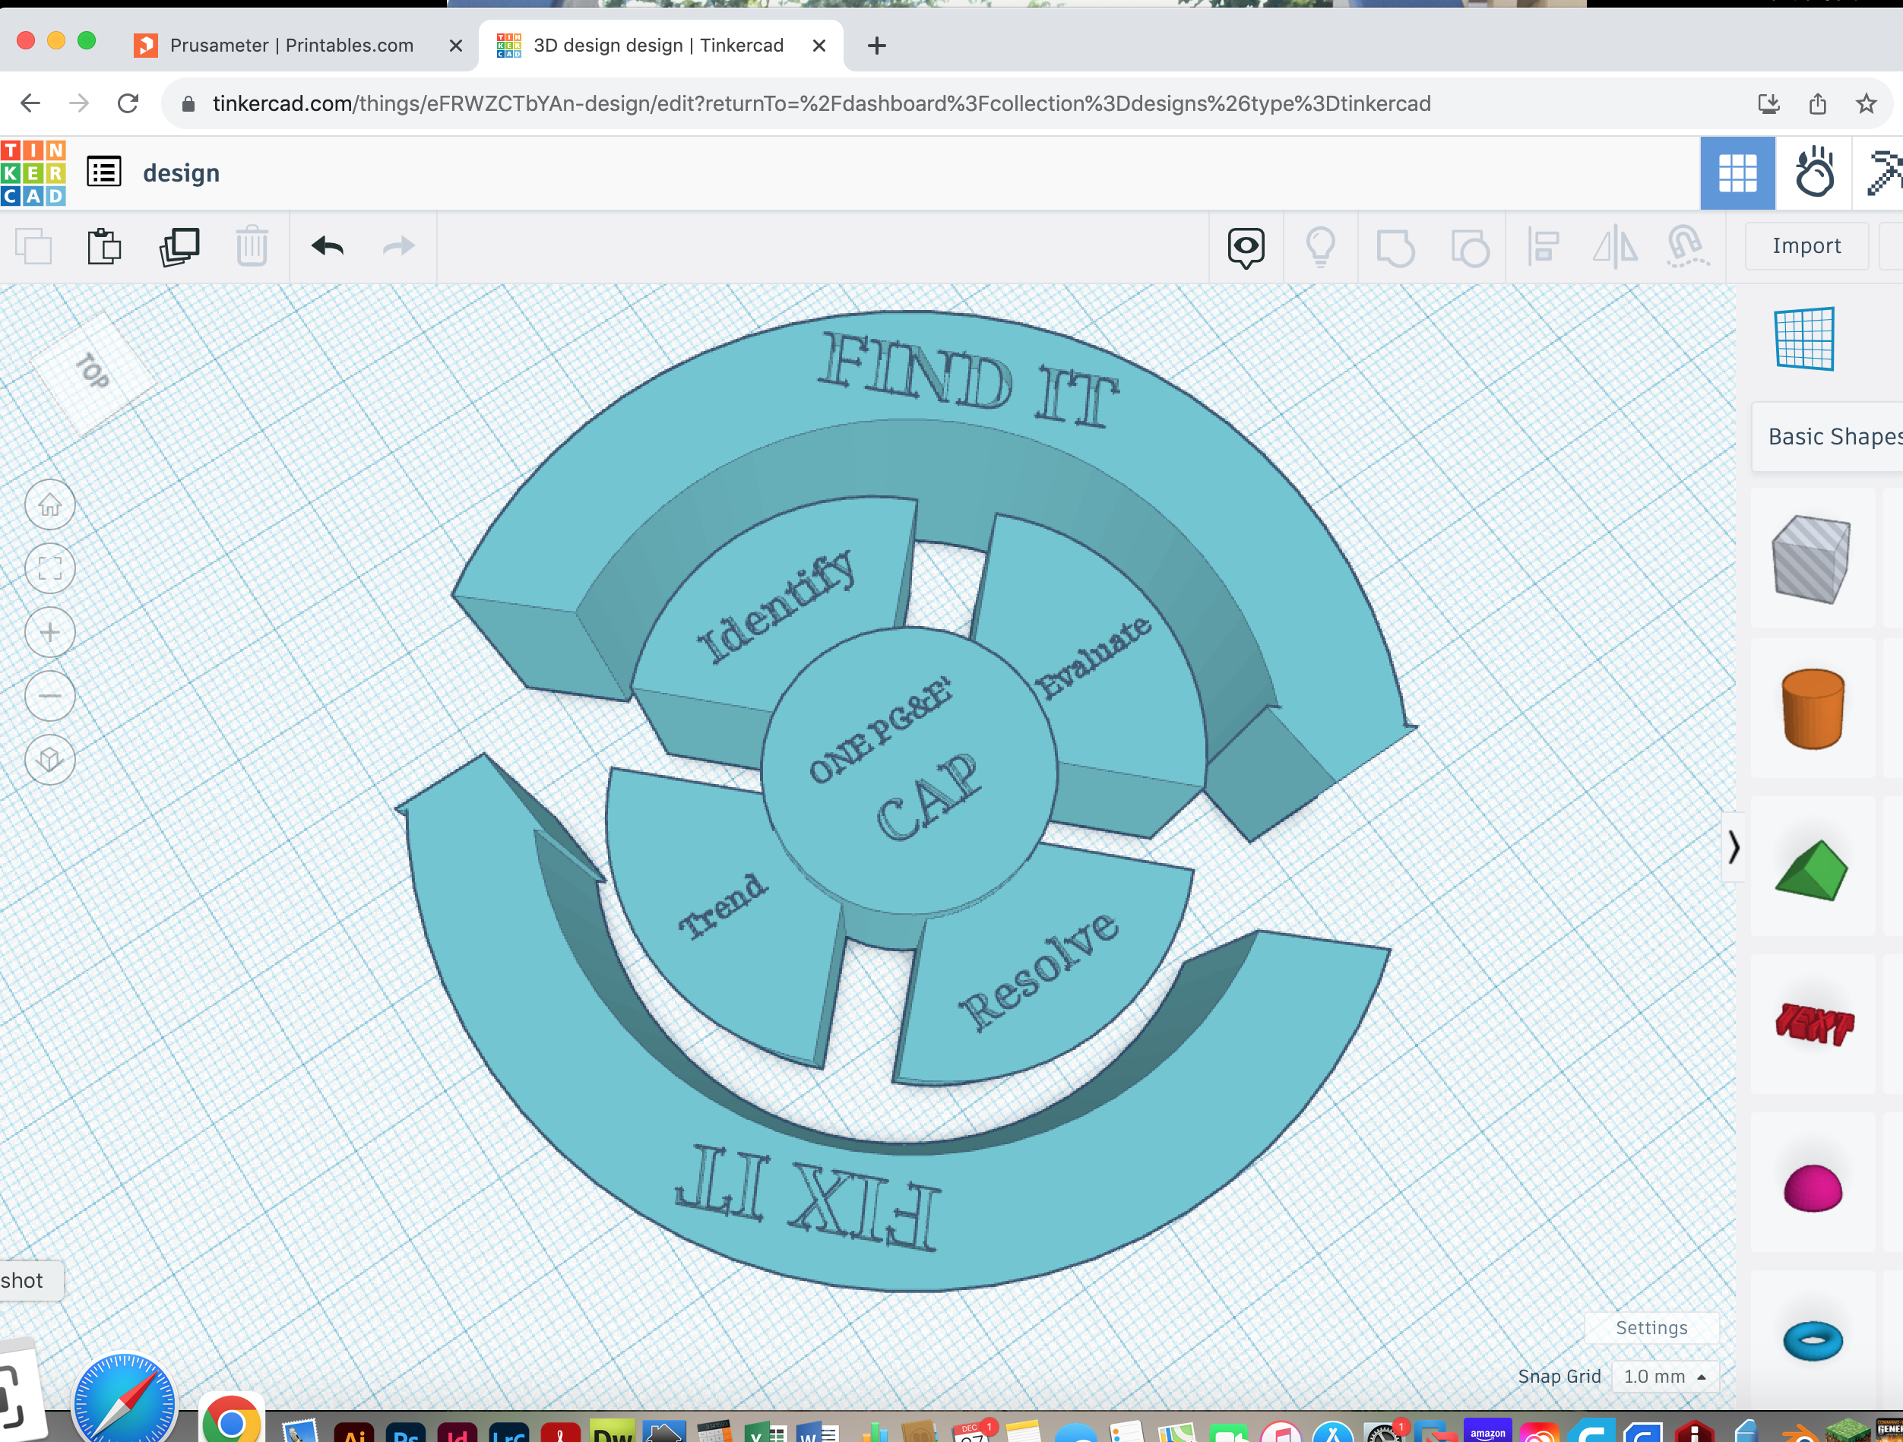Click the Paste clipboard icon
The height and width of the screenshot is (1442, 1903).
pos(104,247)
